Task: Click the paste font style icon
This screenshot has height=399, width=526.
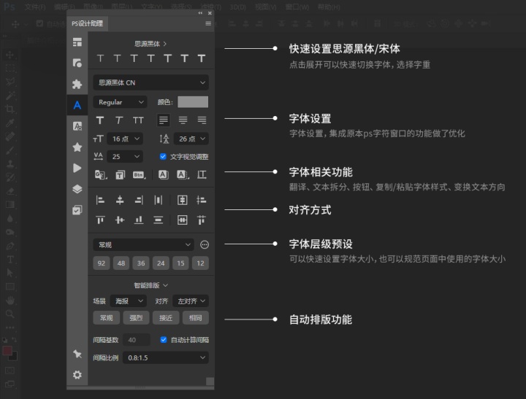Action: 183,174
